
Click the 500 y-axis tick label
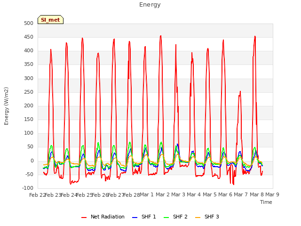point(29,23)
